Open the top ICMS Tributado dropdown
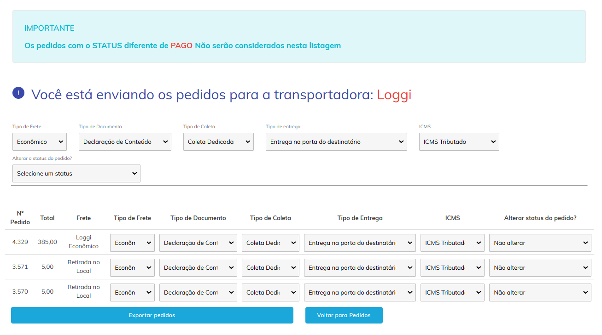The image size is (602, 335). pos(459,142)
